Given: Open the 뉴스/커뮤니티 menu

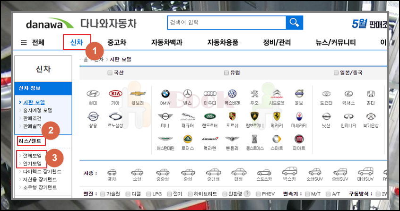Looking at the screenshot, I should tap(336, 43).
